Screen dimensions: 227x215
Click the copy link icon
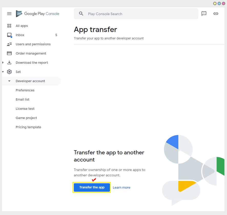(216, 14)
